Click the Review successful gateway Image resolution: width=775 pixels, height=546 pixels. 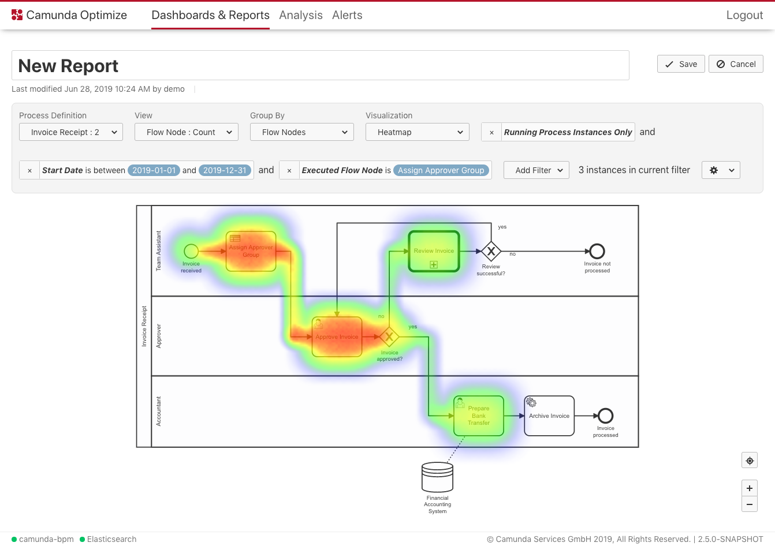491,251
